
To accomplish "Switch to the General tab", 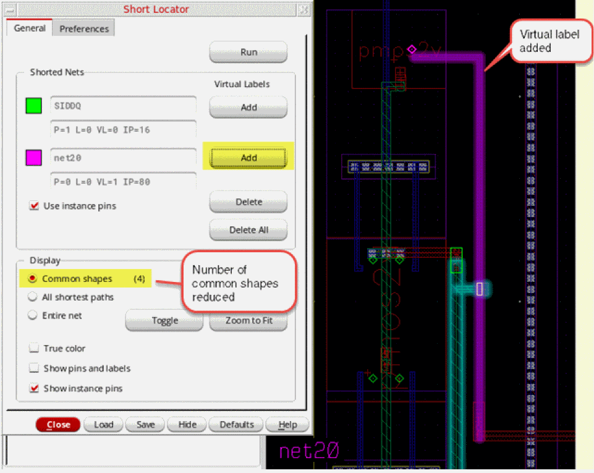I will 30,28.
